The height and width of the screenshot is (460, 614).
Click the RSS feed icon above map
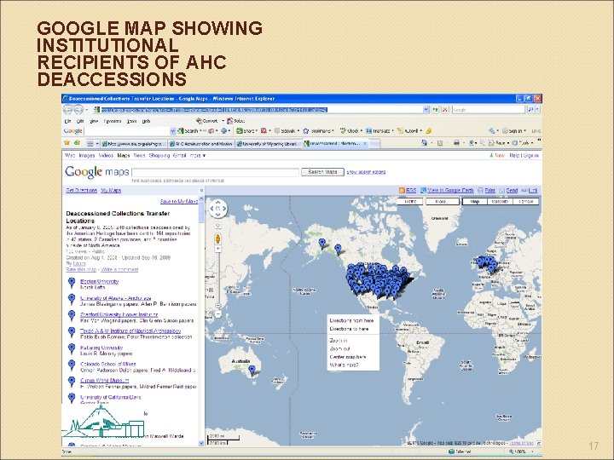tap(402, 191)
